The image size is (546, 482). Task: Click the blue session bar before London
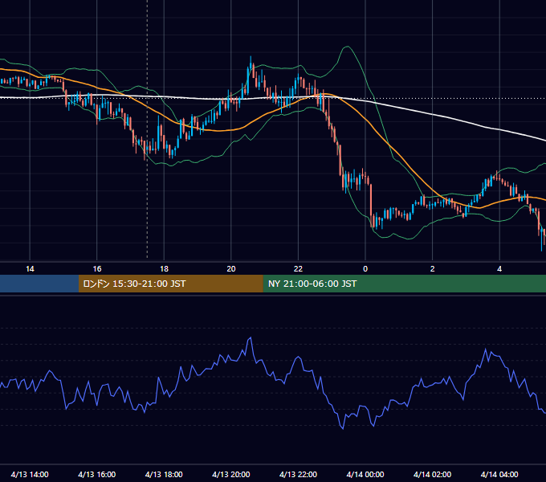[x=39, y=284]
